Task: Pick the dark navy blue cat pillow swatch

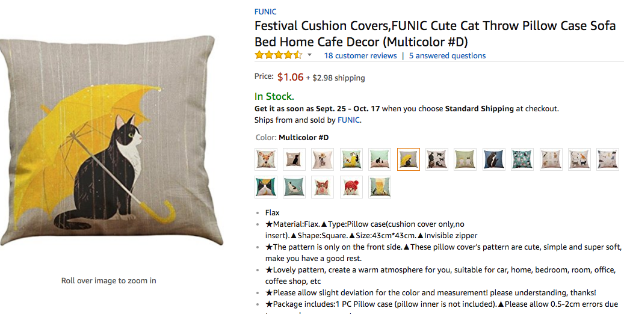Action: click(x=494, y=159)
